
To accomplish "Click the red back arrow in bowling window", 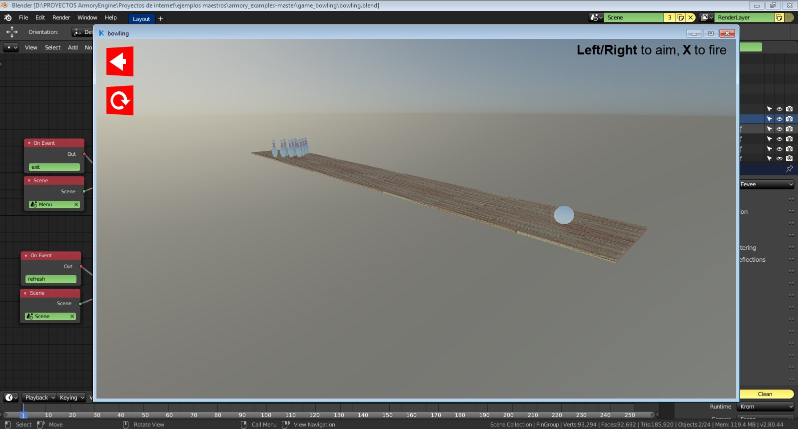I will click(x=120, y=61).
